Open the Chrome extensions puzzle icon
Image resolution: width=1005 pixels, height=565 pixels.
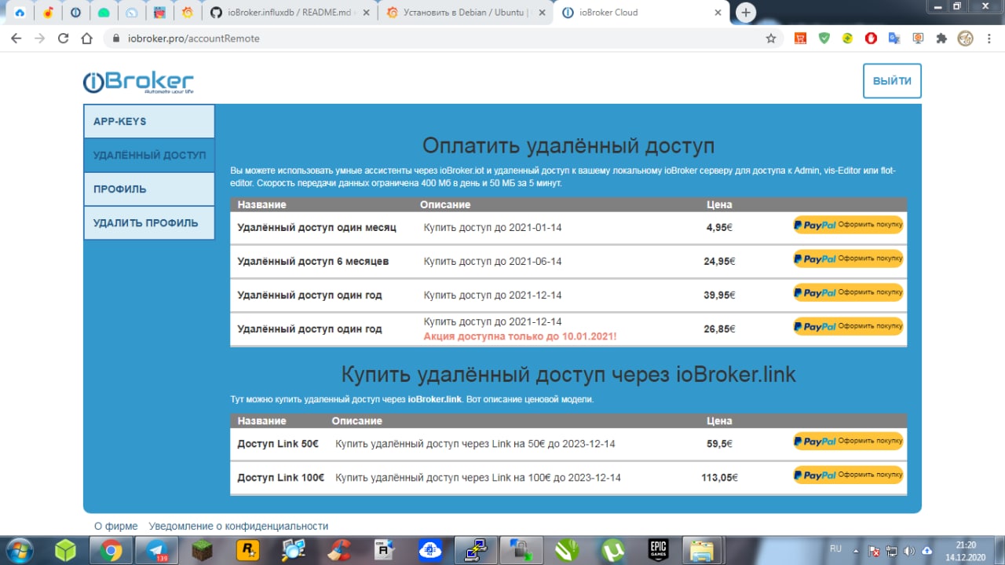click(x=941, y=38)
